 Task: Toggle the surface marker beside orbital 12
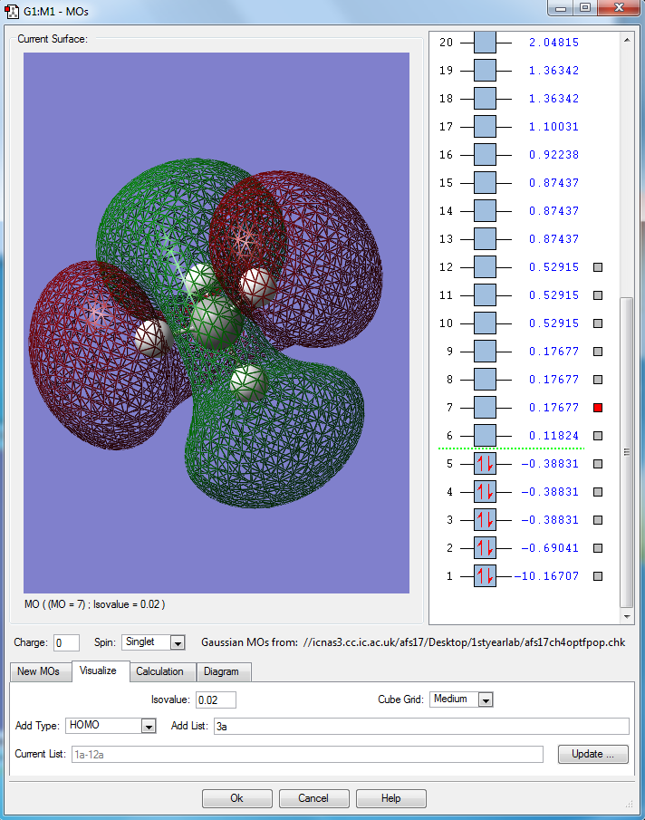[598, 267]
